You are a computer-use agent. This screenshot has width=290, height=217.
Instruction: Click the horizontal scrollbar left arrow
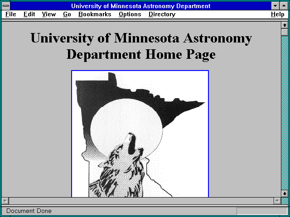(x=5, y=201)
